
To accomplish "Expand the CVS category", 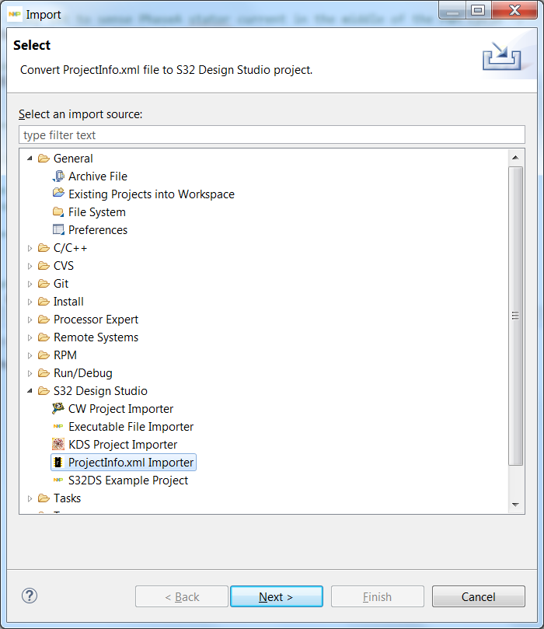I will click(x=30, y=266).
